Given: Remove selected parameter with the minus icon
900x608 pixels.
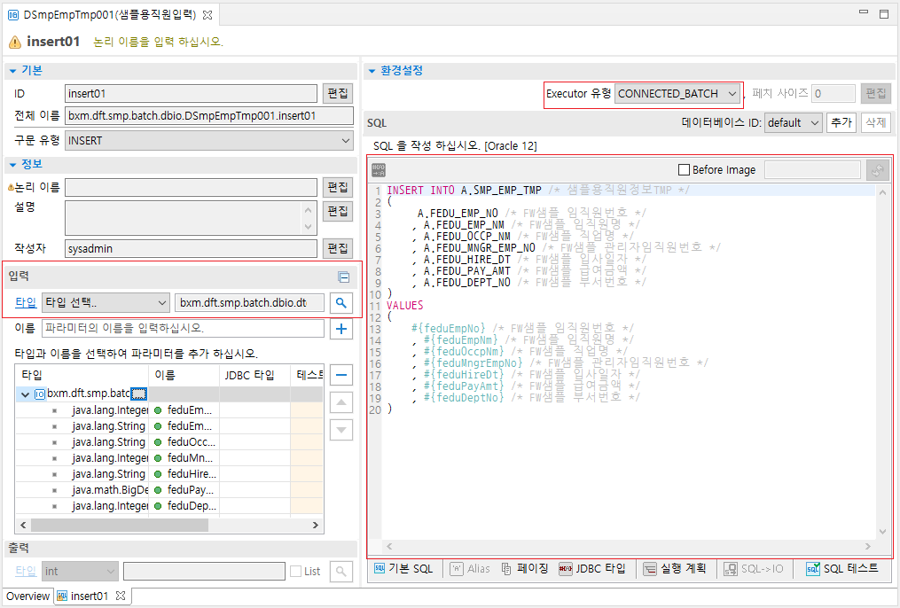Looking at the screenshot, I should pyautogui.click(x=341, y=375).
